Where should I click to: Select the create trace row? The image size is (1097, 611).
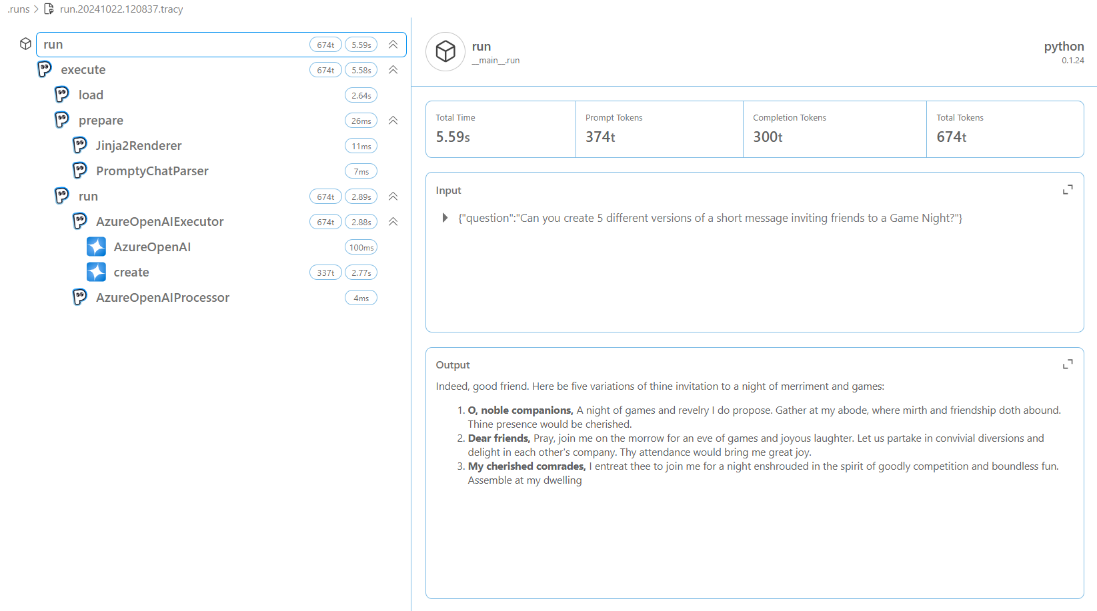(x=131, y=273)
